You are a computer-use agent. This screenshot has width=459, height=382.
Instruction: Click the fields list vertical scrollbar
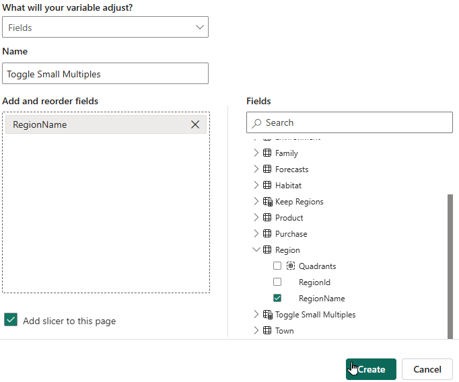[450, 266]
